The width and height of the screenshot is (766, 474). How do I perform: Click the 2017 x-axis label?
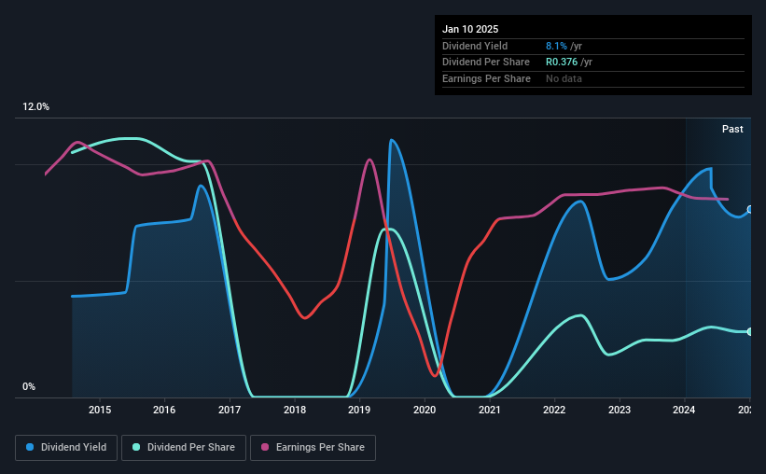(x=230, y=410)
